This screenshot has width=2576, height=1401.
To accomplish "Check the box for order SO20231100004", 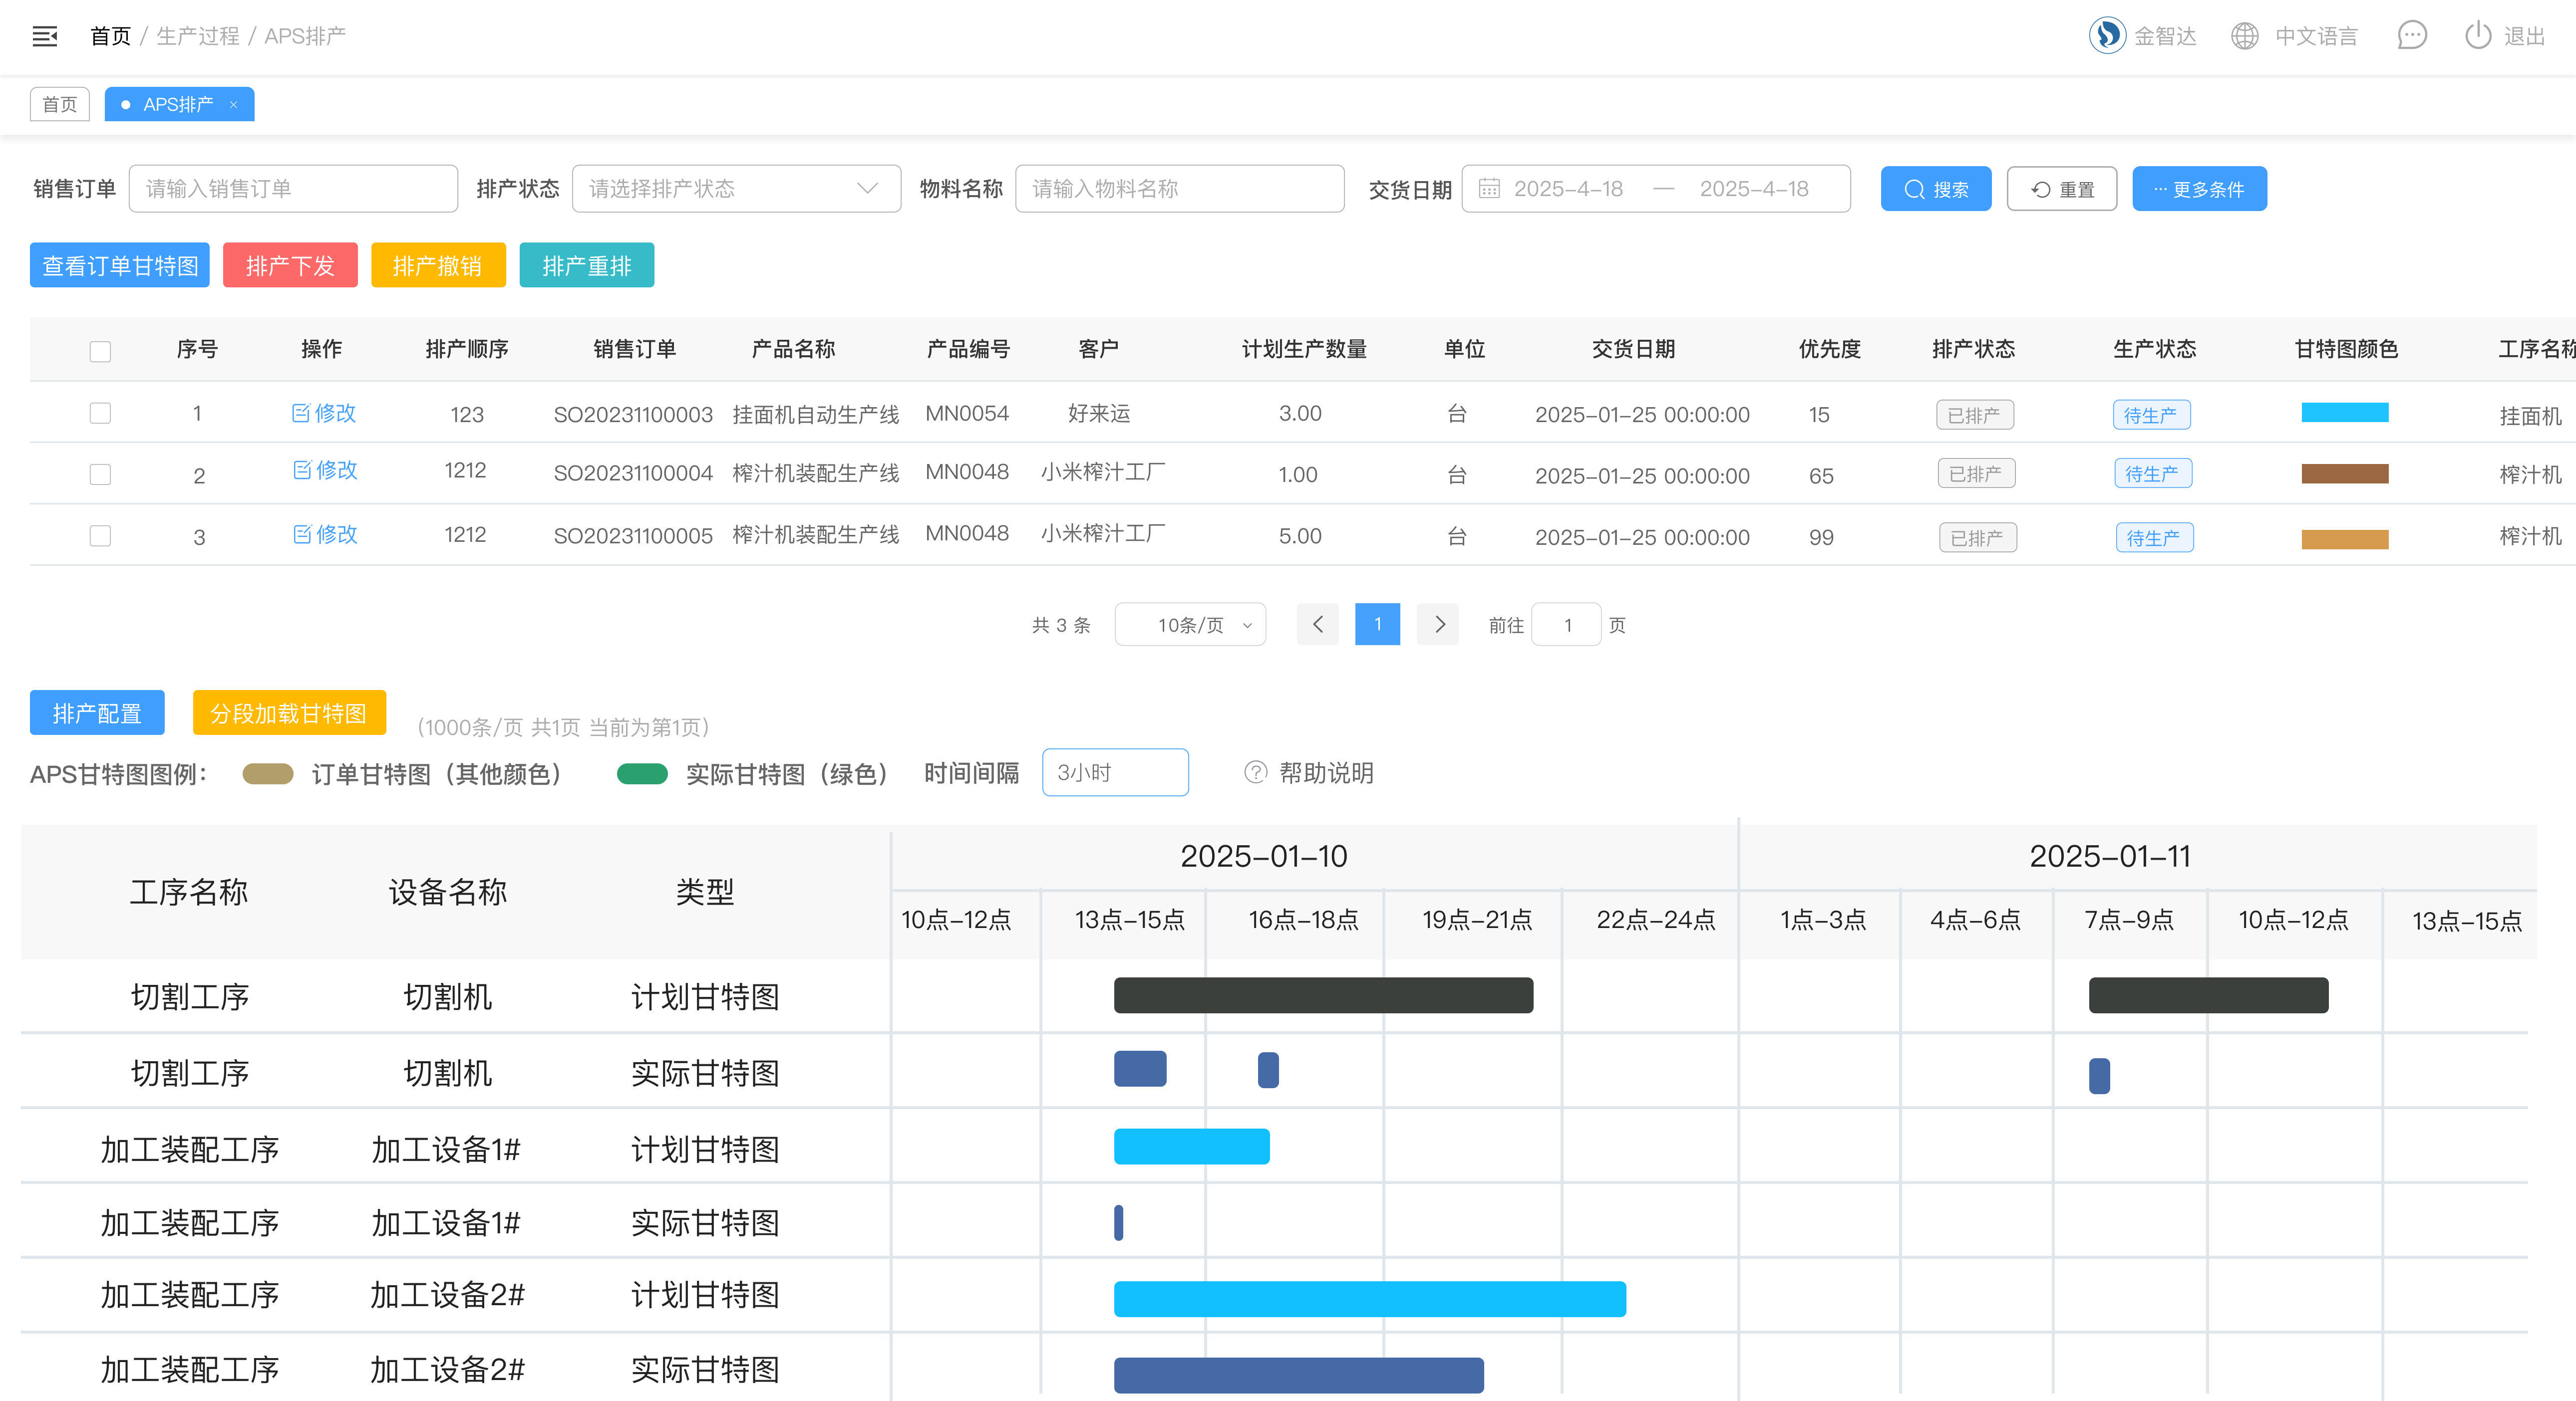I will (x=100, y=474).
